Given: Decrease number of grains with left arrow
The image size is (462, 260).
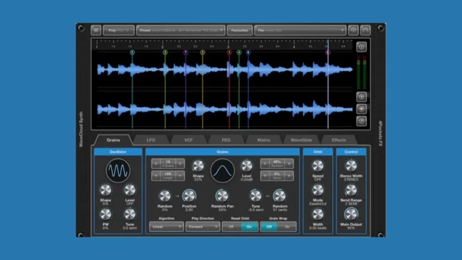Looking at the screenshot, I should pos(156,164).
